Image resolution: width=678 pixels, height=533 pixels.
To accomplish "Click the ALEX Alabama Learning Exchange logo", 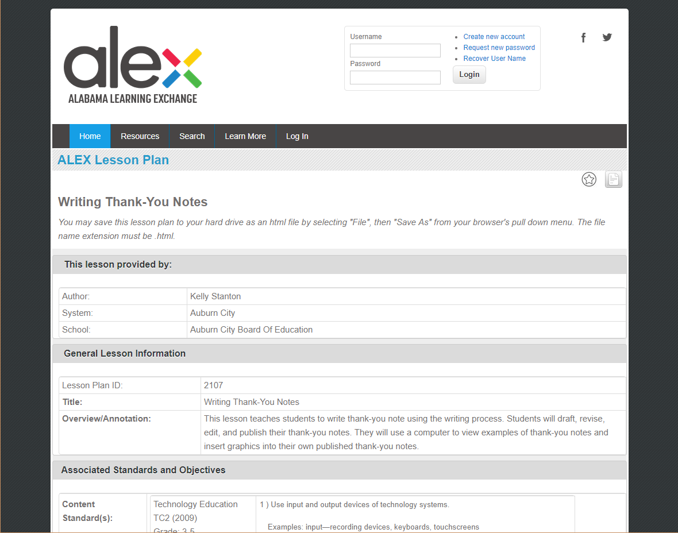I will (133, 65).
